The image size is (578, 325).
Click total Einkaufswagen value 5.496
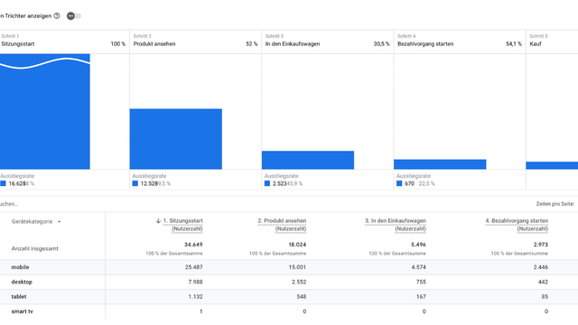[418, 245]
